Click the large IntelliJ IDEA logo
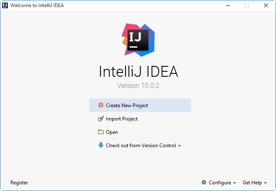The width and height of the screenshot is (276, 191). (138, 39)
